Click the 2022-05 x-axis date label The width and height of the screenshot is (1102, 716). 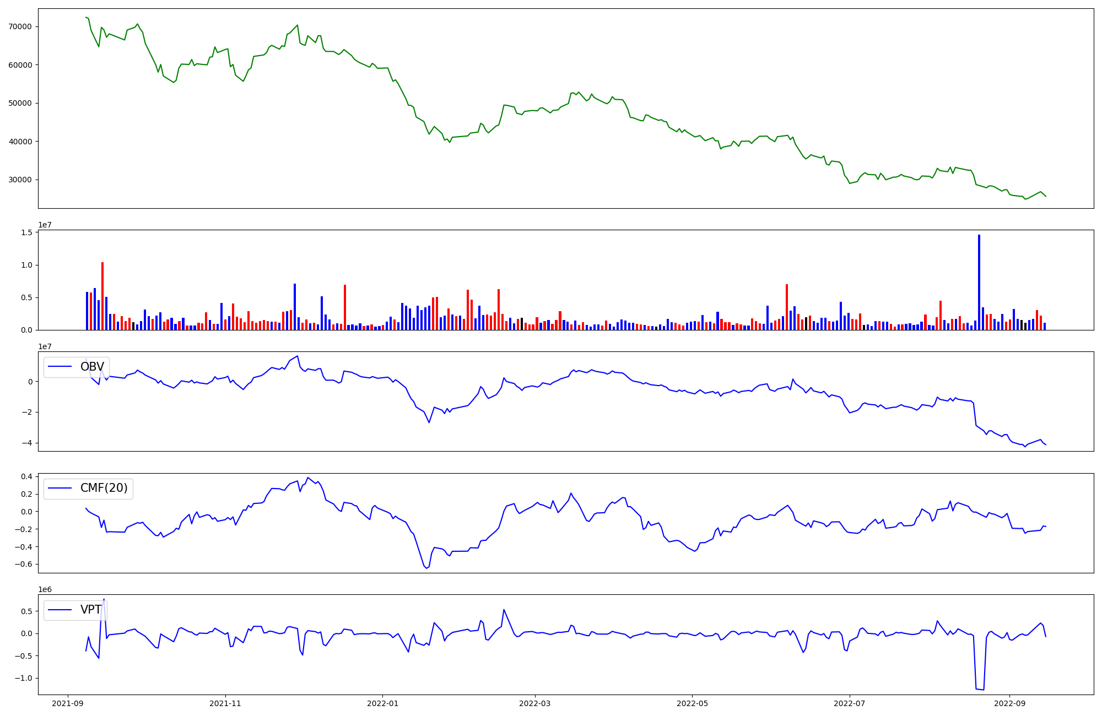tap(692, 703)
